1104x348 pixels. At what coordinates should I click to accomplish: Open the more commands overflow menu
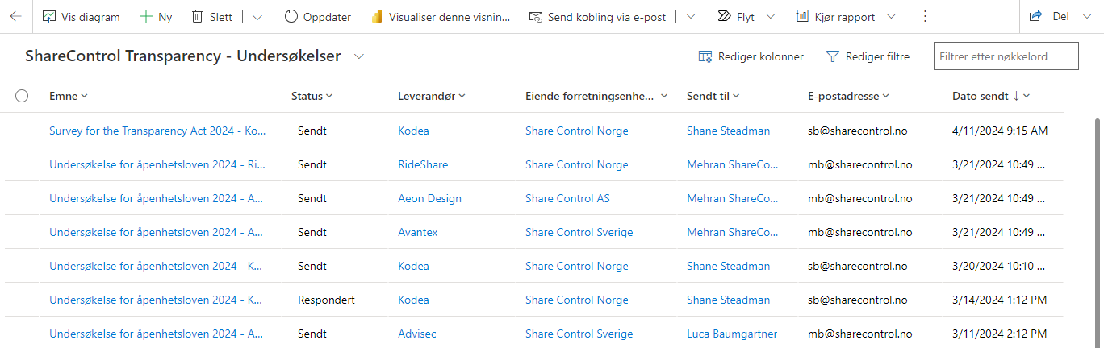click(925, 16)
